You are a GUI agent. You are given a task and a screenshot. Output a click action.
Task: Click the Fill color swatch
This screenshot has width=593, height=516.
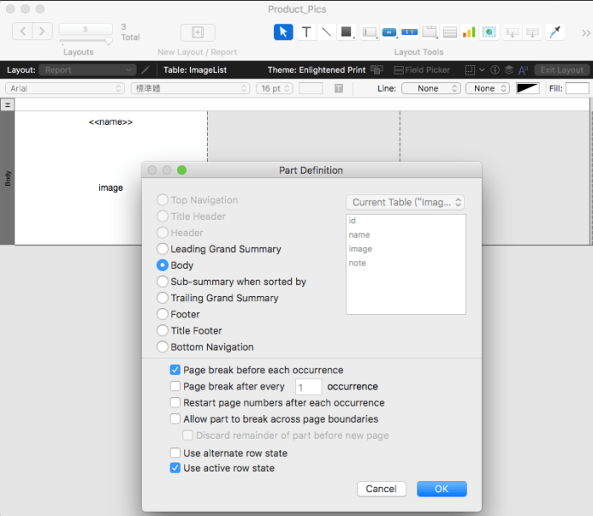(x=577, y=88)
